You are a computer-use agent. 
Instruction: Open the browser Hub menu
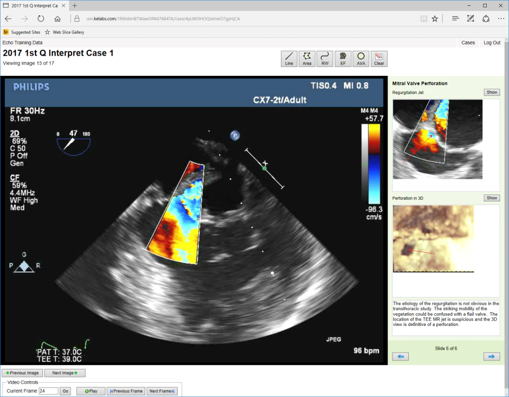pyautogui.click(x=455, y=19)
